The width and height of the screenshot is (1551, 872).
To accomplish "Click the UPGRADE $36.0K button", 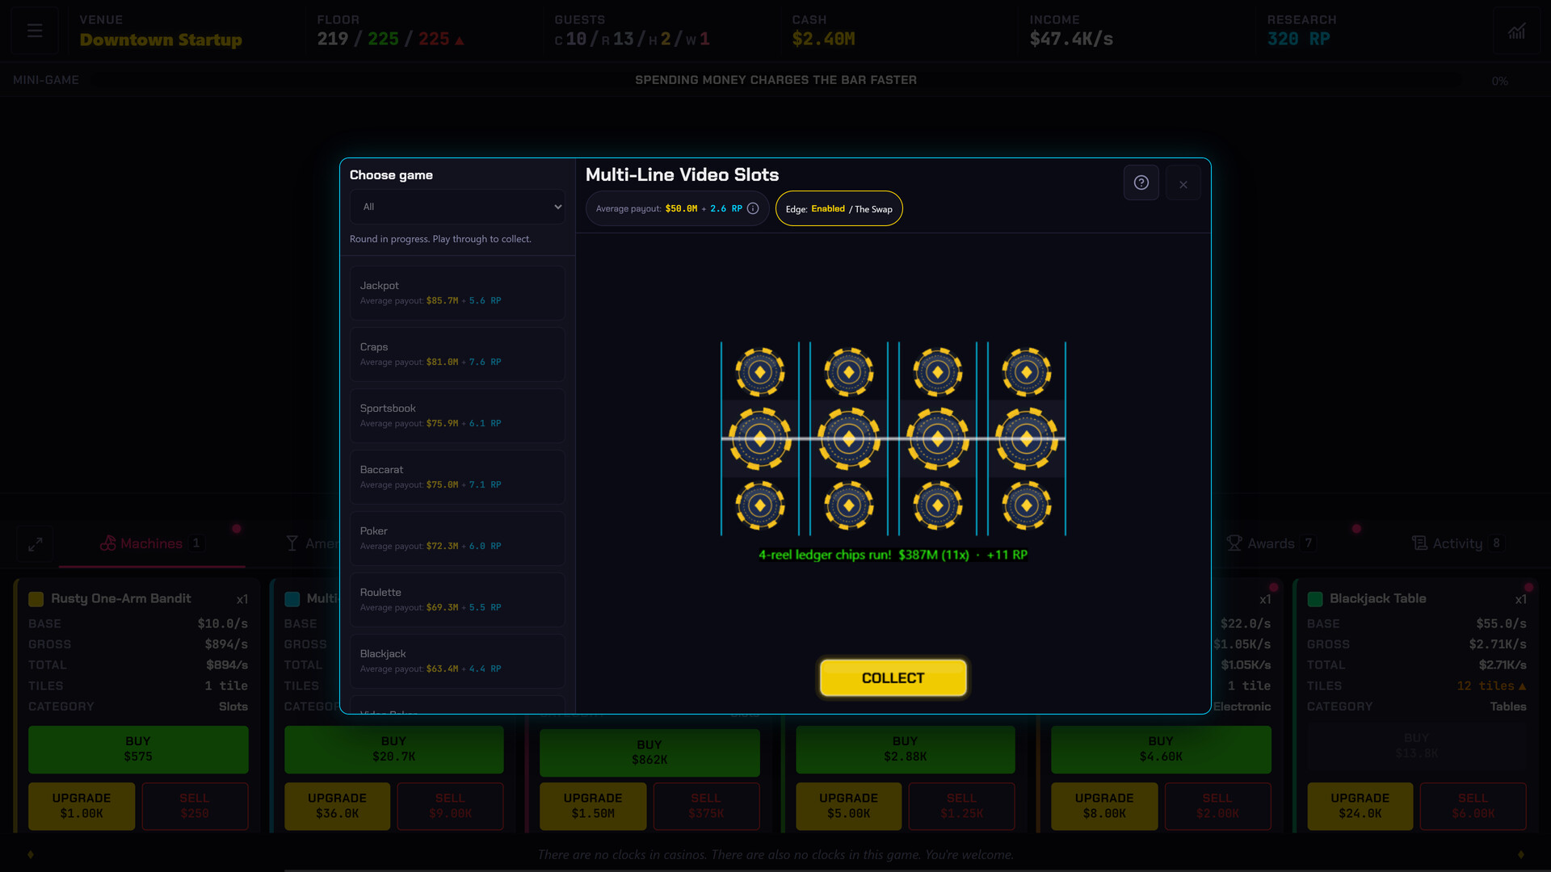I will [x=337, y=806].
